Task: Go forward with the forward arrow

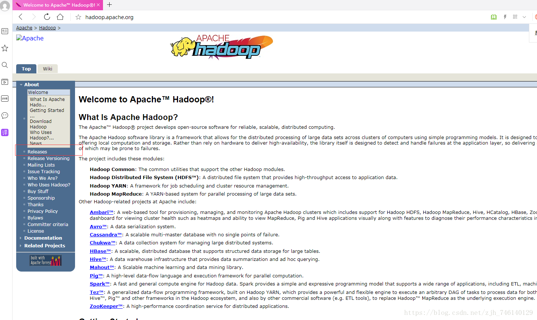Action: point(33,17)
